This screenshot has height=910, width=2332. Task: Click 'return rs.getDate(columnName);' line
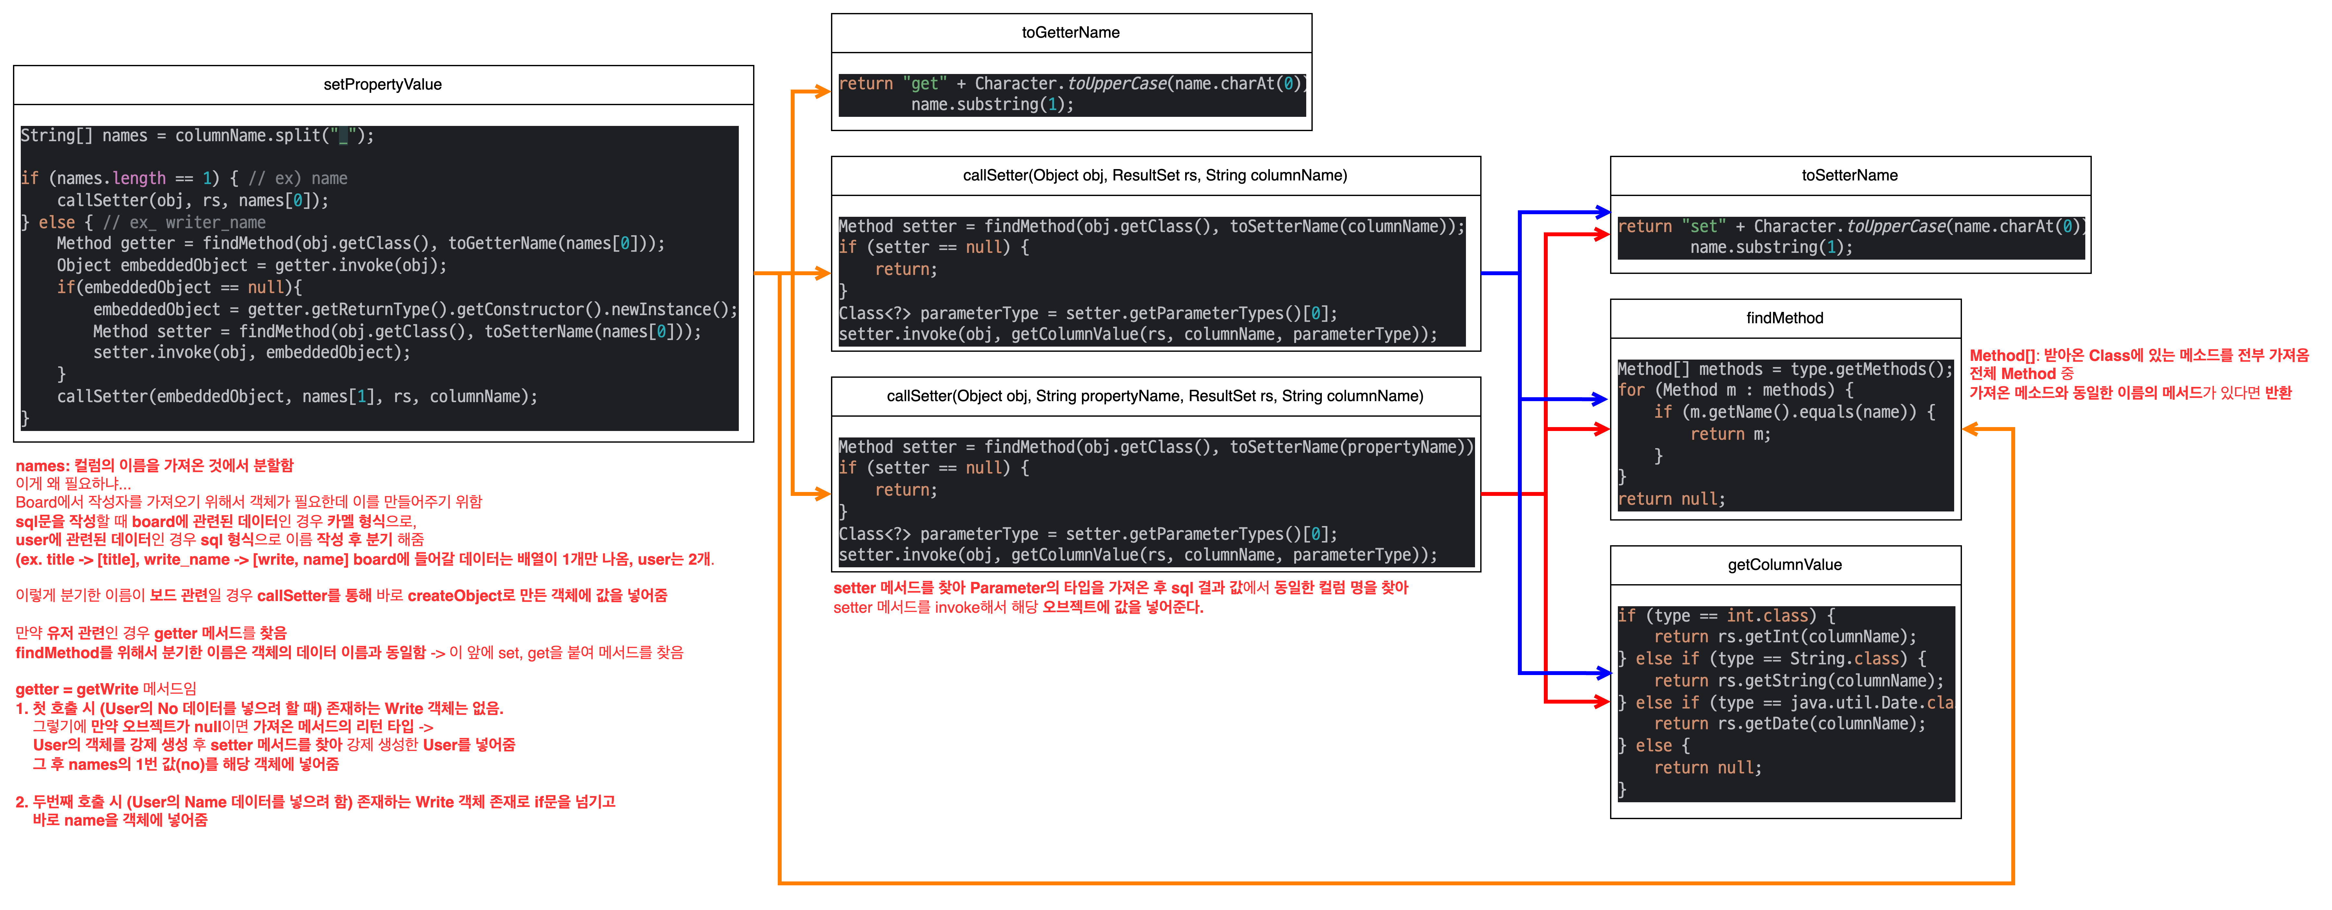click(1790, 724)
